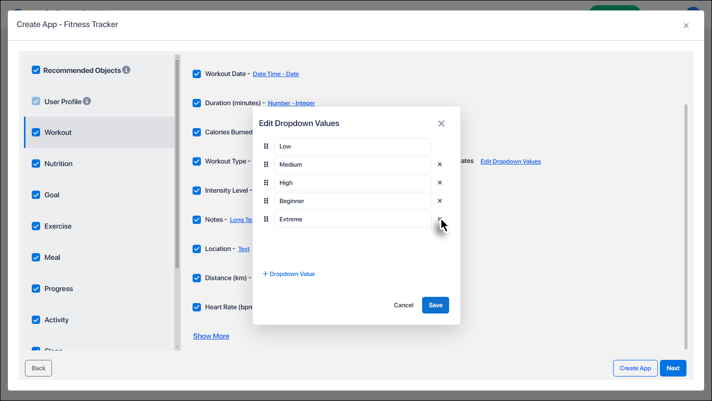Select the Exercise object in sidebar
This screenshot has height=401, width=712.
tap(99, 226)
